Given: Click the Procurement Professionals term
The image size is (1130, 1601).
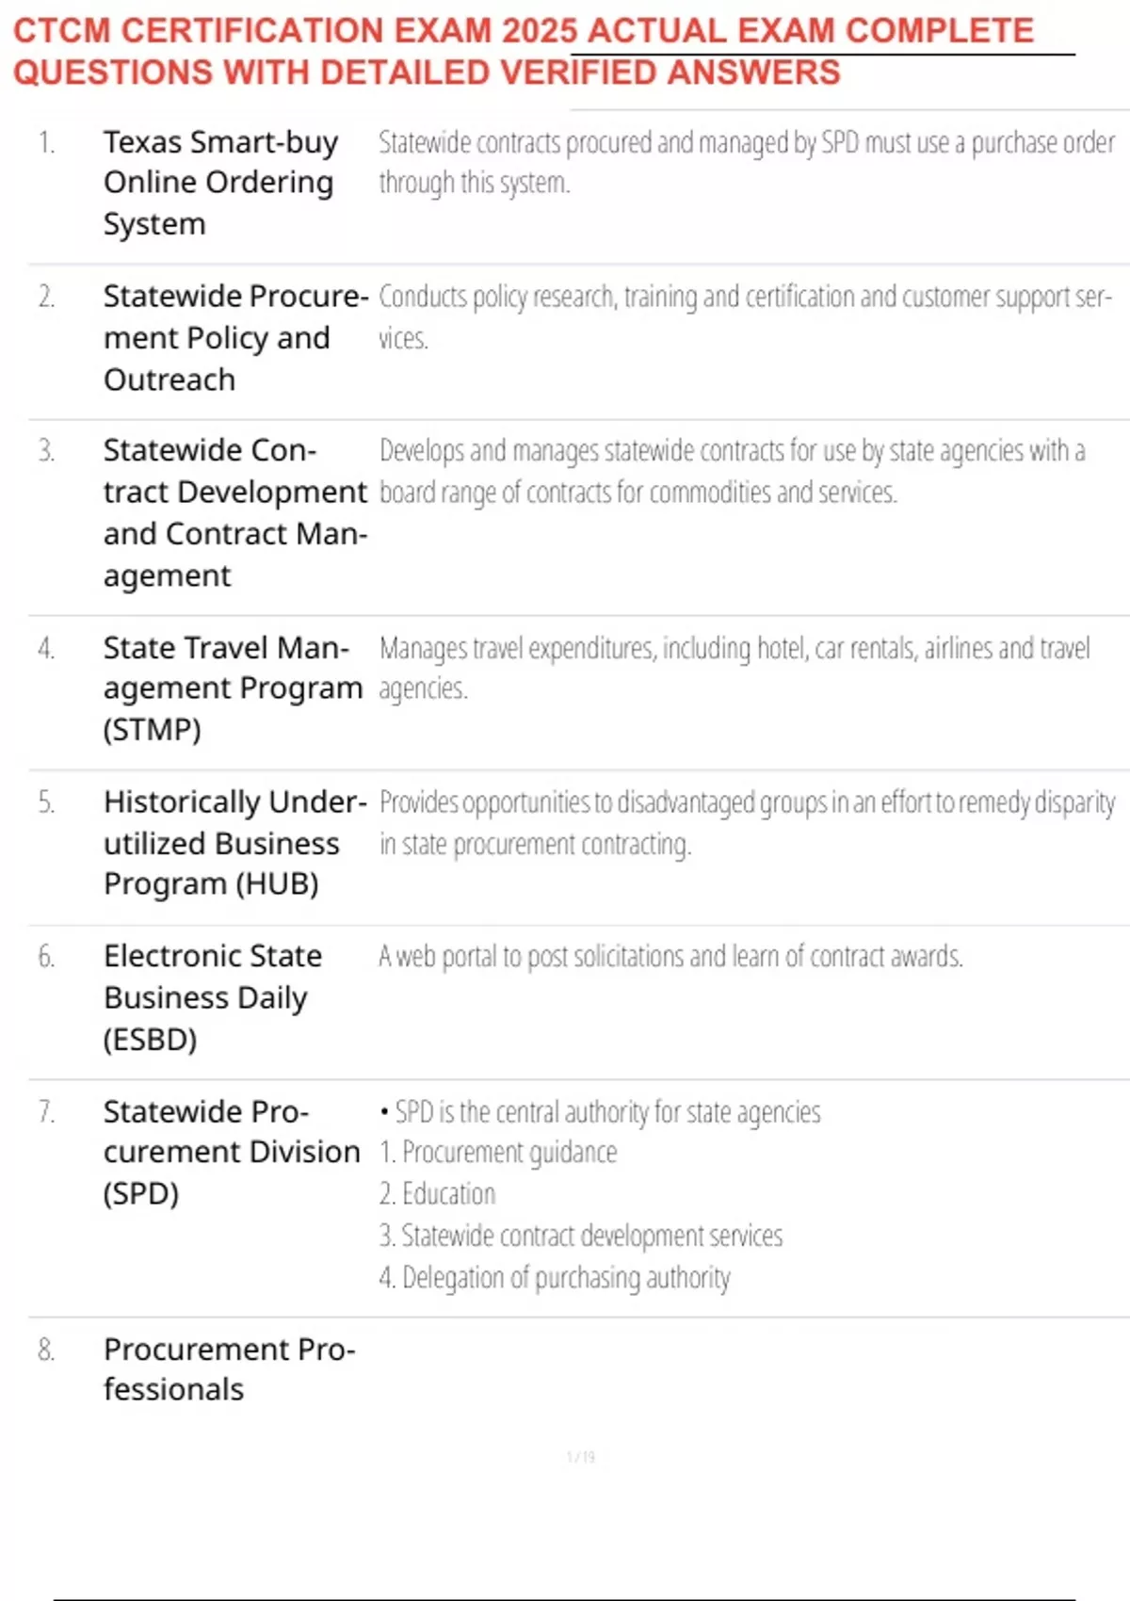Looking at the screenshot, I should tap(229, 1369).
